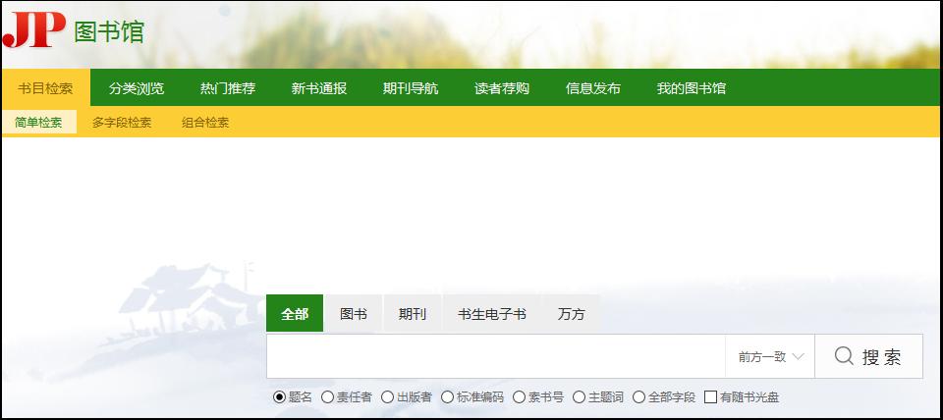Select the 主题词 radio button
Screen dimensions: 943x420
(x=579, y=397)
